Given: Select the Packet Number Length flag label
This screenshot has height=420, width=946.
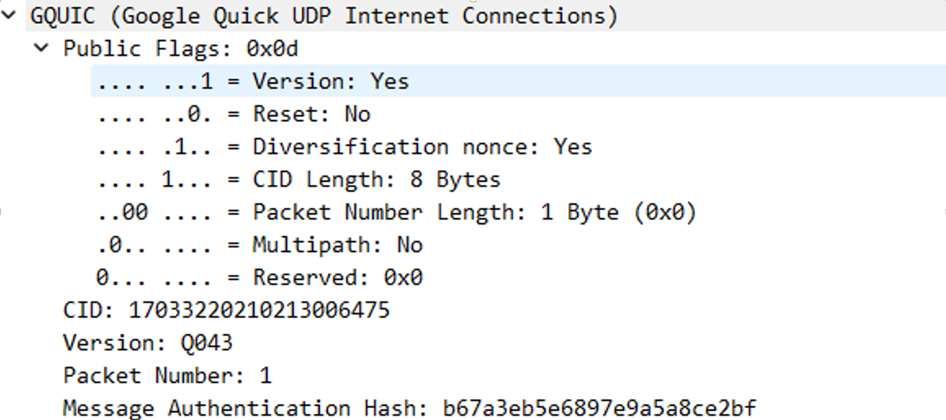Looking at the screenshot, I should (x=389, y=212).
